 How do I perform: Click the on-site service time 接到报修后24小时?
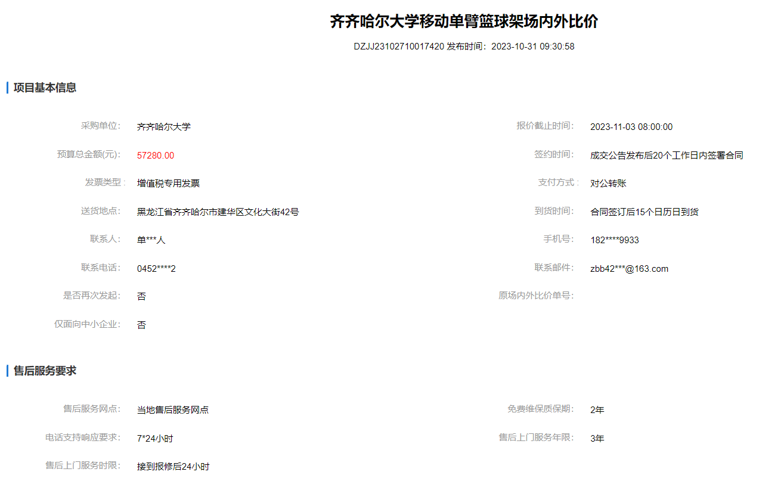(173, 467)
